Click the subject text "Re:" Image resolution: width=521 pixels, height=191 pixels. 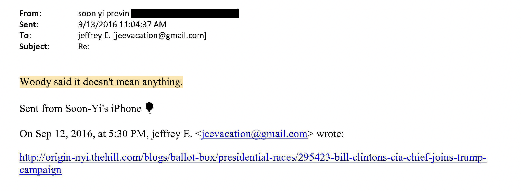[84, 47]
